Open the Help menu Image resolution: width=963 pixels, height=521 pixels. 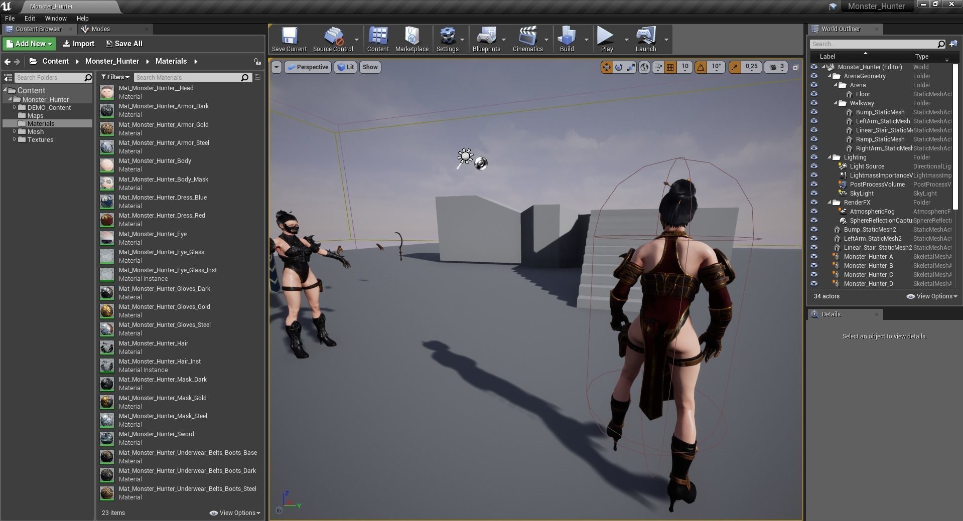[82, 18]
